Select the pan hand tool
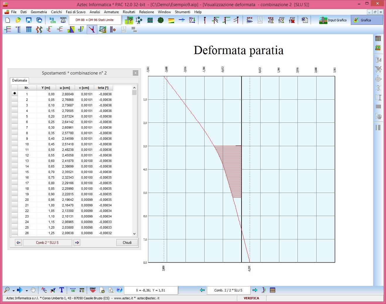 [33, 290]
